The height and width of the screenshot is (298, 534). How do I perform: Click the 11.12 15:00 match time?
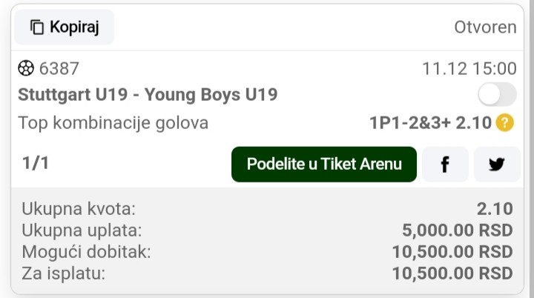point(469,68)
